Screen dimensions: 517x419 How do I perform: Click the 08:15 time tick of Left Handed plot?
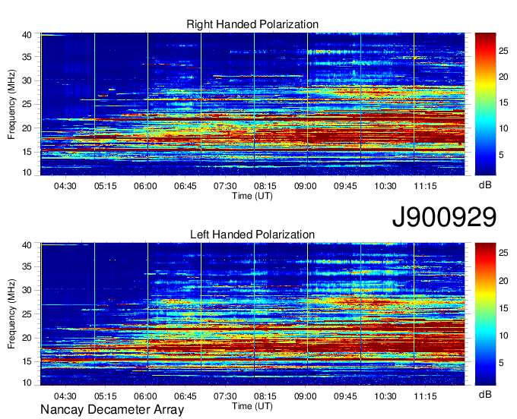265,396
